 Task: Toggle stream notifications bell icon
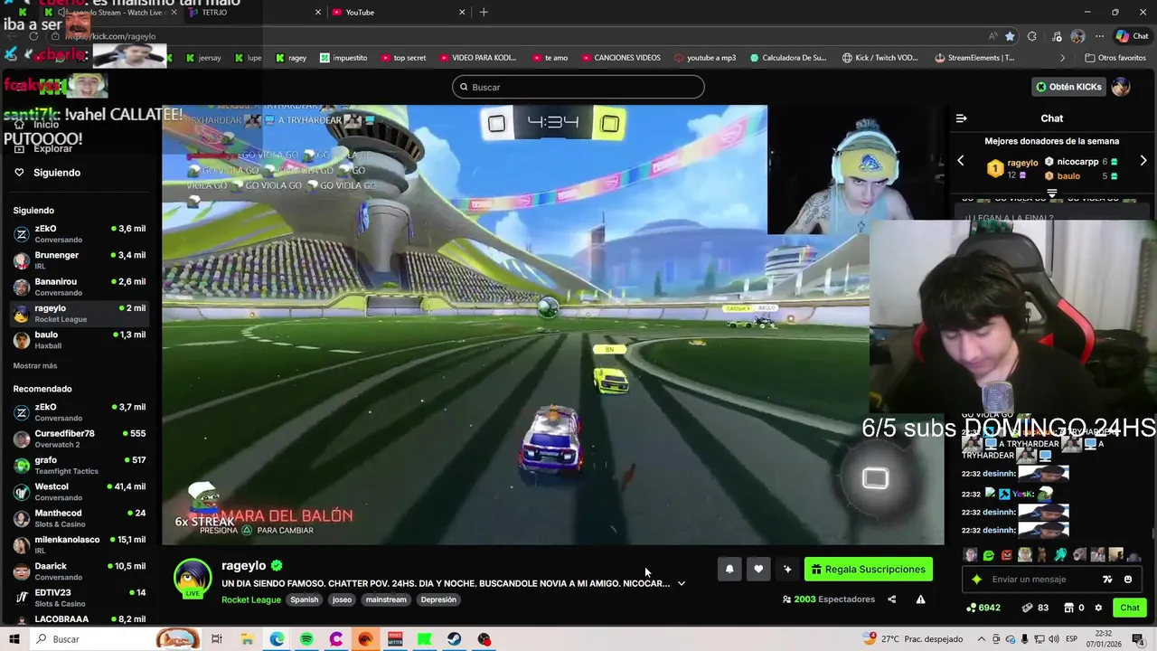729,569
